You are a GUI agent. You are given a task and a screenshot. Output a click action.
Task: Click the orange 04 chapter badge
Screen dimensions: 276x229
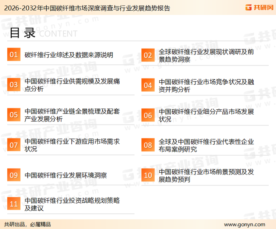148,85
